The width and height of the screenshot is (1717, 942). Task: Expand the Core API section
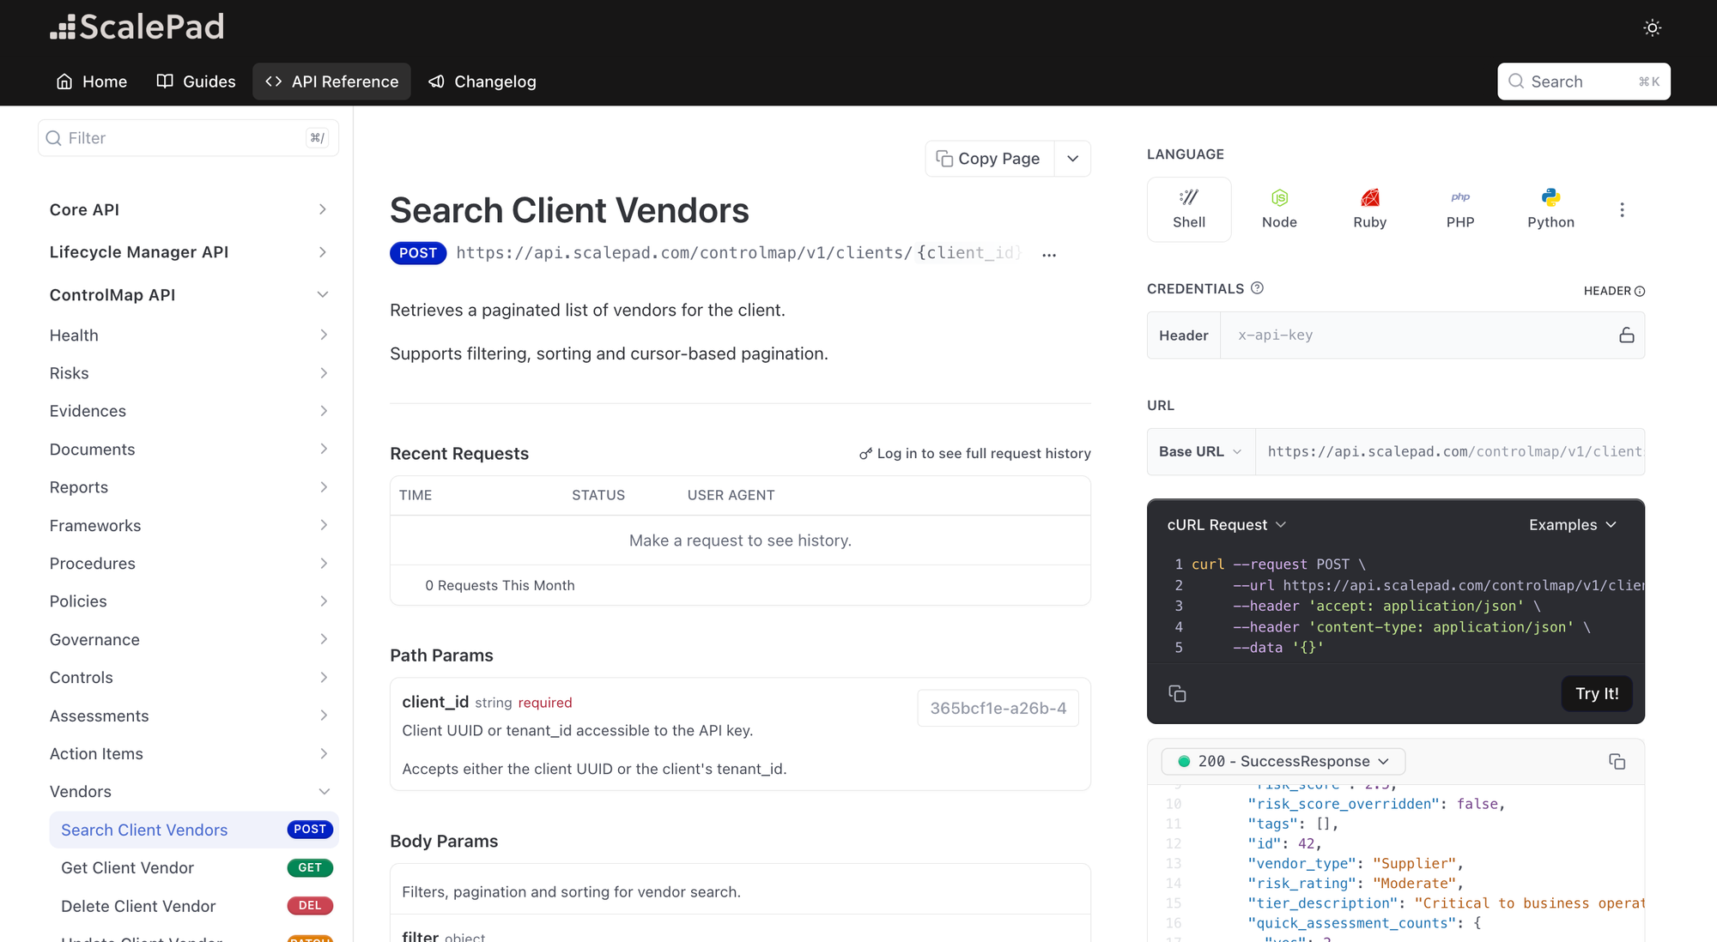(x=189, y=210)
